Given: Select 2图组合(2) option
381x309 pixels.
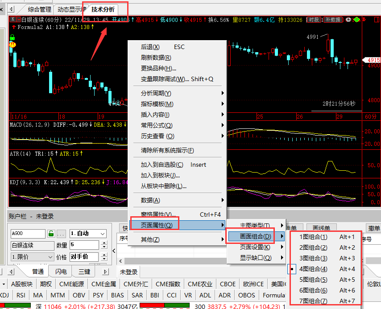Looking at the screenshot, I should click(x=325, y=247).
